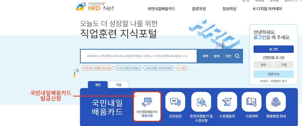
Task: Select the #중장년 새출발 카운슬링 tag
Action: pos(98,68)
